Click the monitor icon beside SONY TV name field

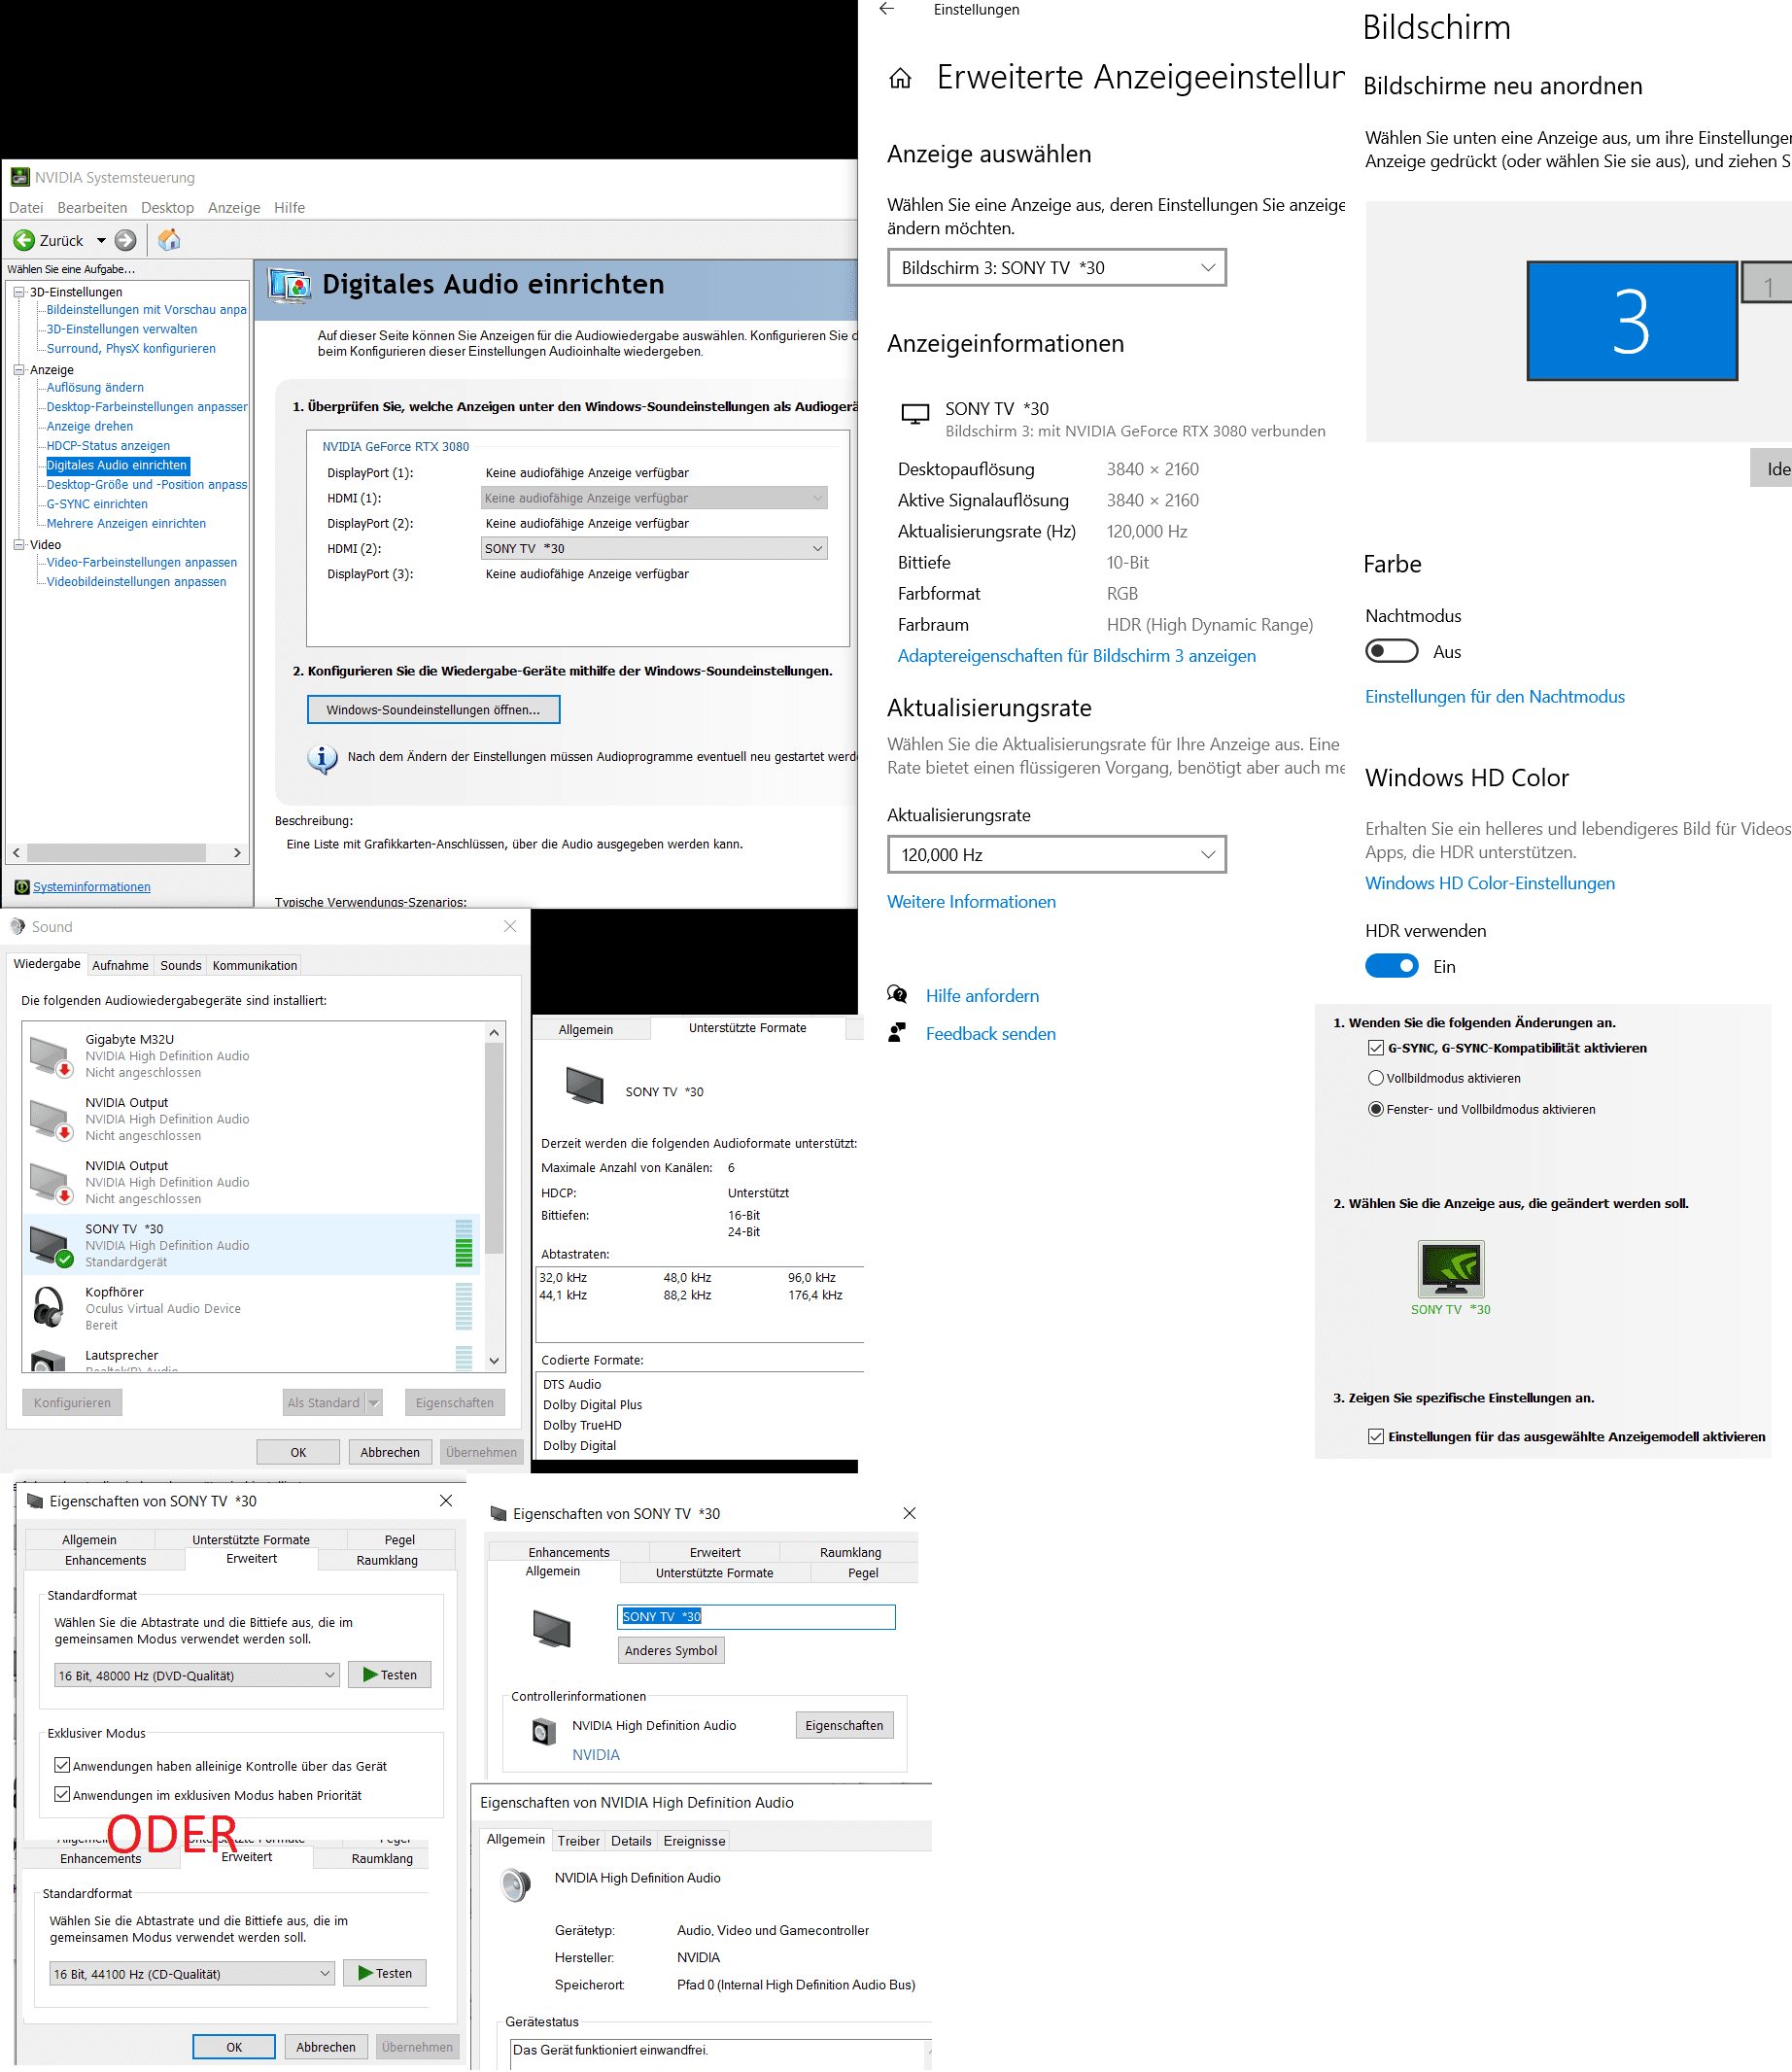tap(551, 1629)
